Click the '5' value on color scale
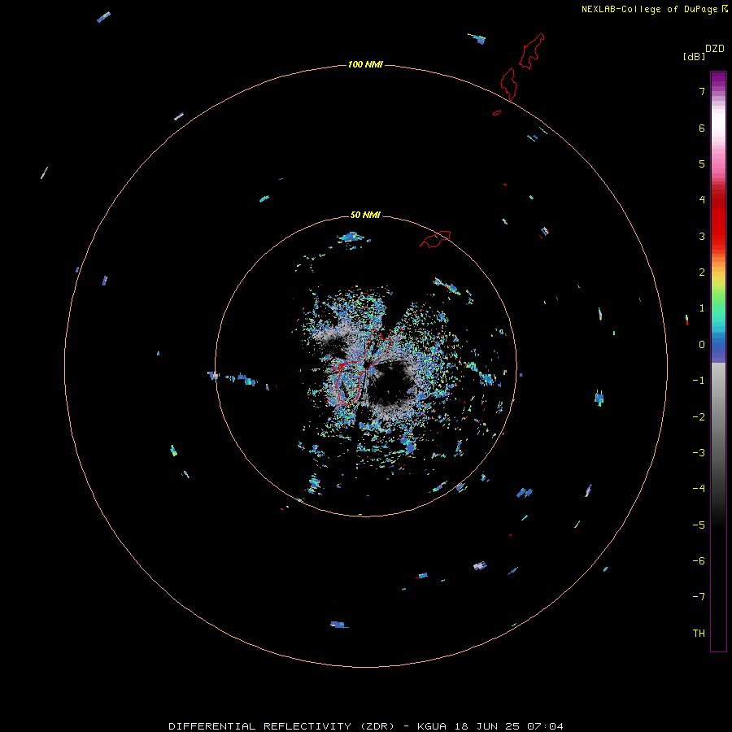This screenshot has height=732, width=732. pyautogui.click(x=702, y=163)
